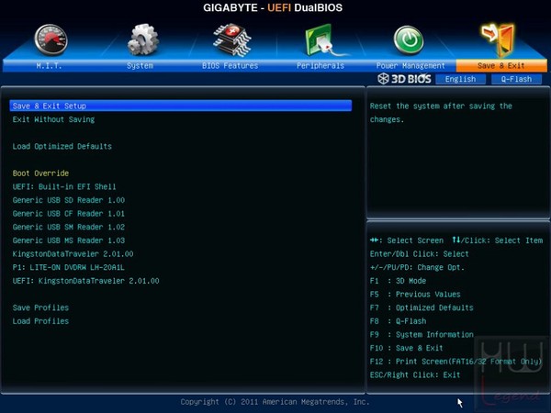Choose Exit Without Saving
This screenshot has width=551, height=413.
(x=53, y=119)
